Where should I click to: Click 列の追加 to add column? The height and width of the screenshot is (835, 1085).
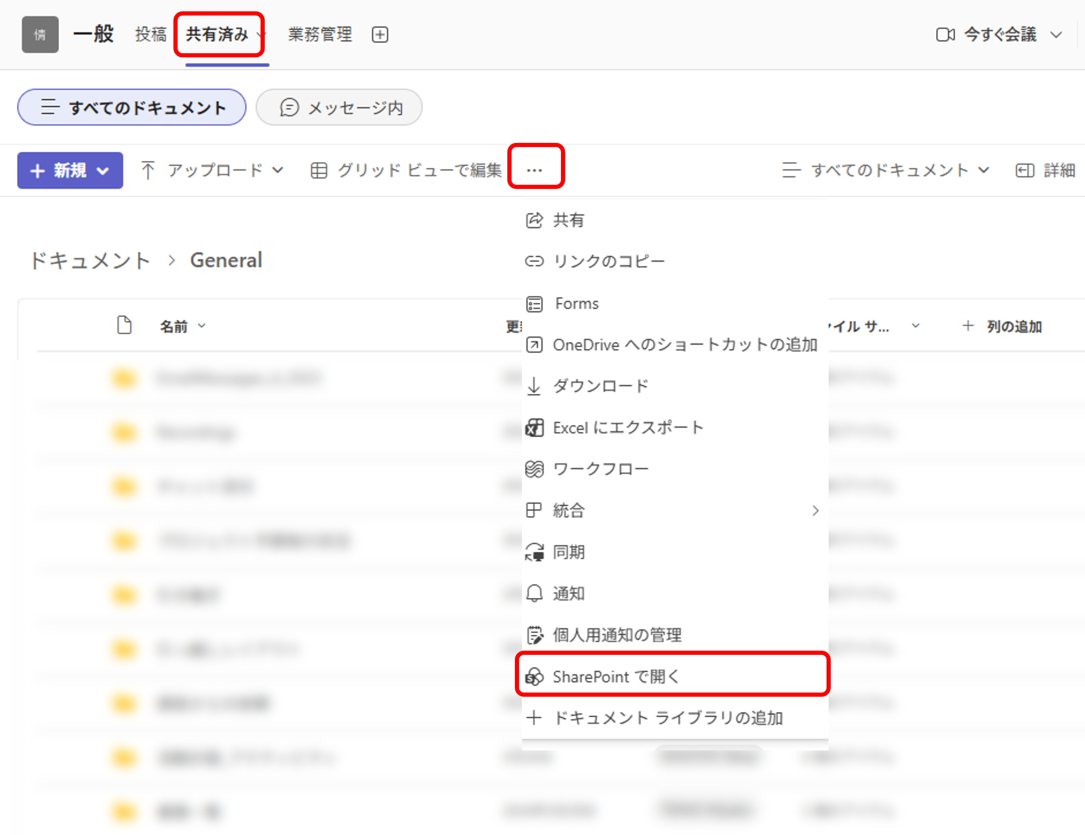[x=1002, y=326]
